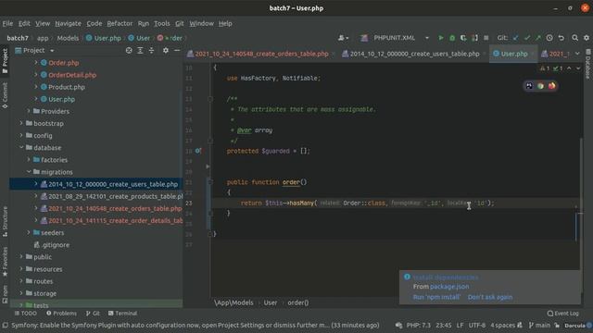
Task: Open the Favorites tool window sidebar
Action: [5, 262]
